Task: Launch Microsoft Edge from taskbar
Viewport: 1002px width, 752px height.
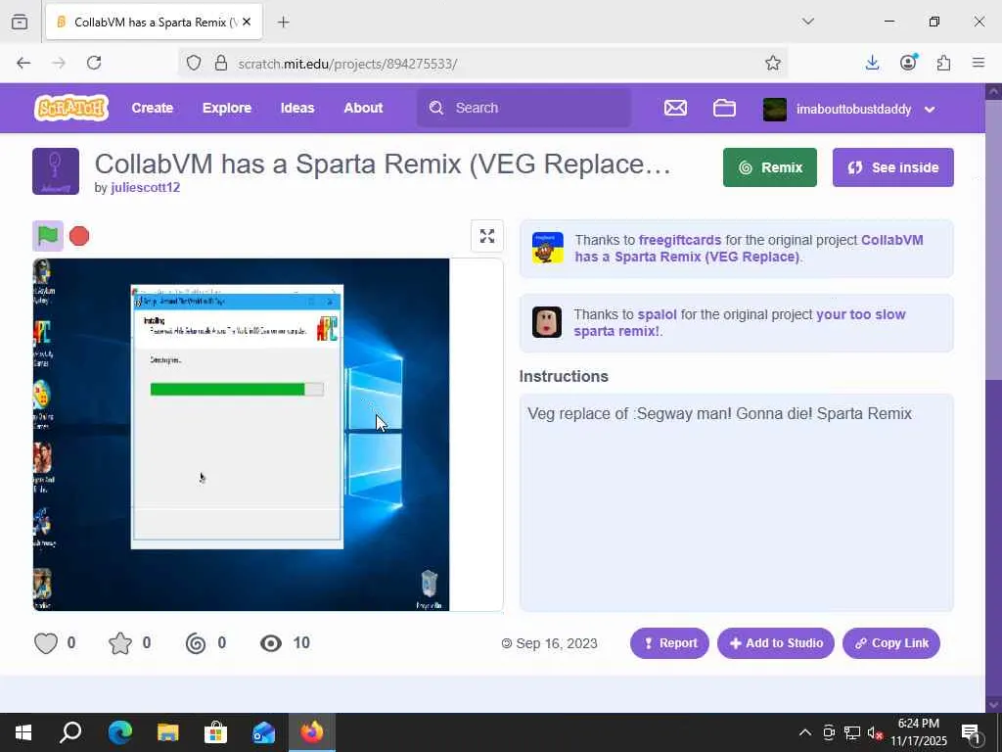Action: pyautogui.click(x=119, y=732)
